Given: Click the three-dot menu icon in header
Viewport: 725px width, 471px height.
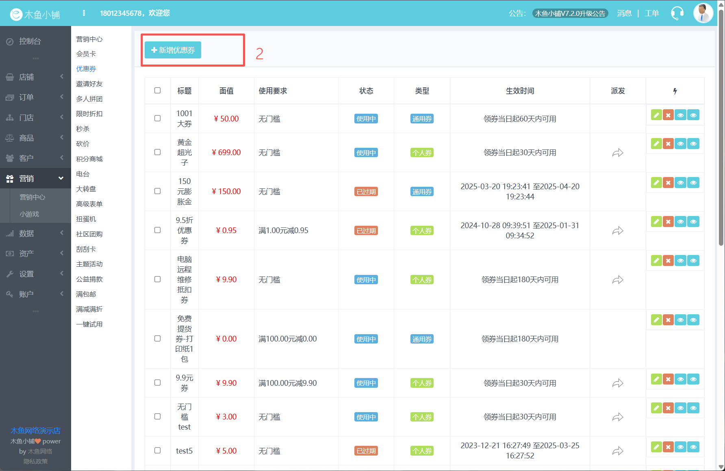Looking at the screenshot, I should pos(84,13).
